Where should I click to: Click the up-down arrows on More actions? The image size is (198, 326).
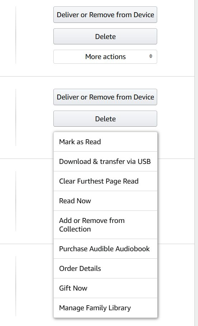[151, 56]
